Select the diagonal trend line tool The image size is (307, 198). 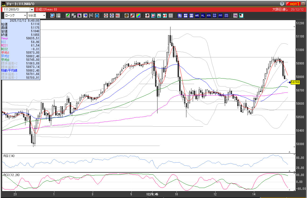(74, 16)
